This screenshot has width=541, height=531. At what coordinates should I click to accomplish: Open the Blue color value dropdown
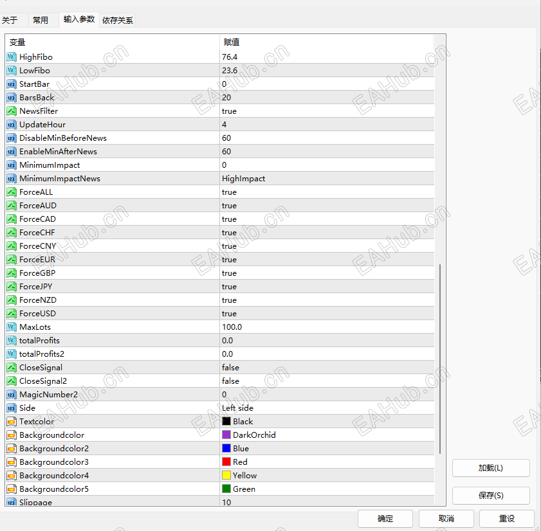coord(327,448)
